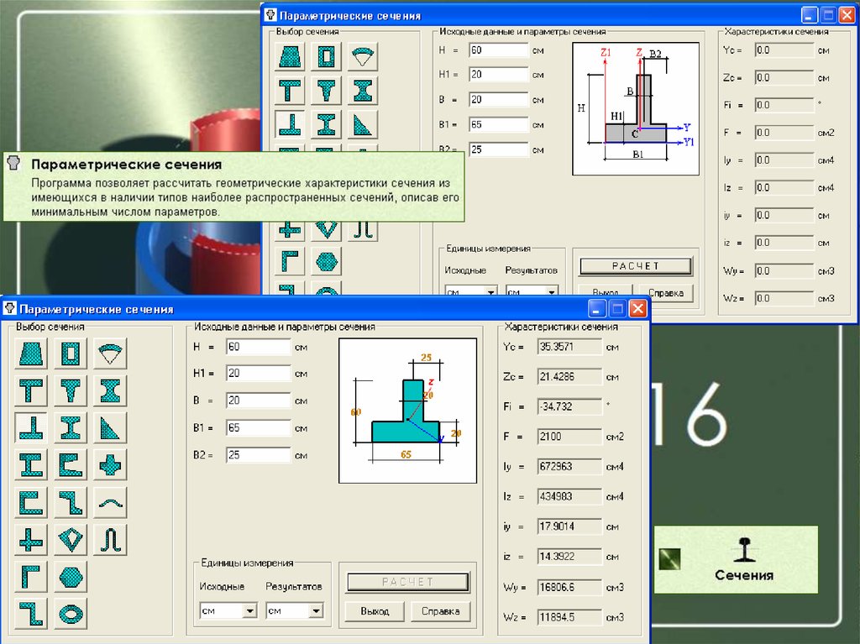Choose the hollow rectangle section in the lower window
The width and height of the screenshot is (860, 644).
pyautogui.click(x=71, y=354)
